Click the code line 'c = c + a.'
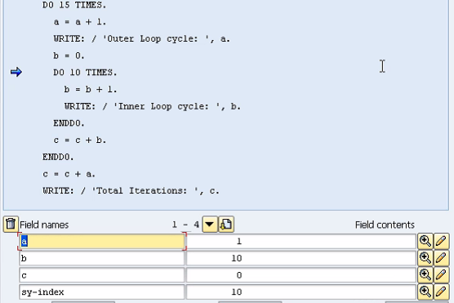The image size is (454, 303). coord(69,174)
